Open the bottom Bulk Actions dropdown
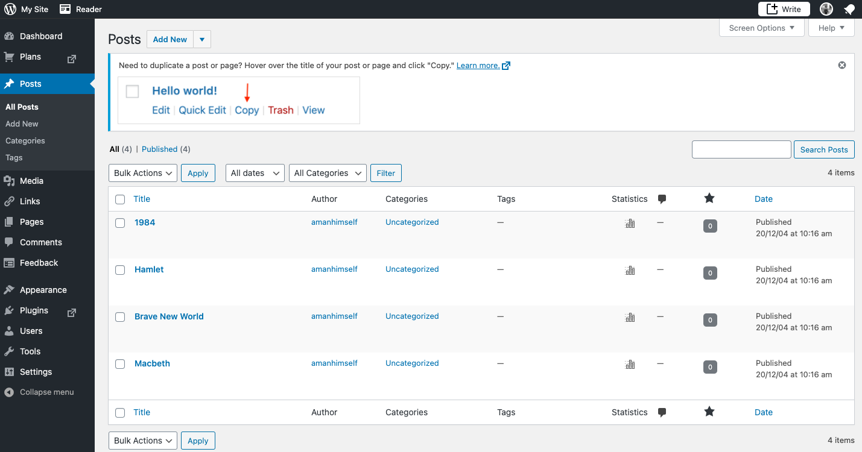This screenshot has width=862, height=452. 143,441
